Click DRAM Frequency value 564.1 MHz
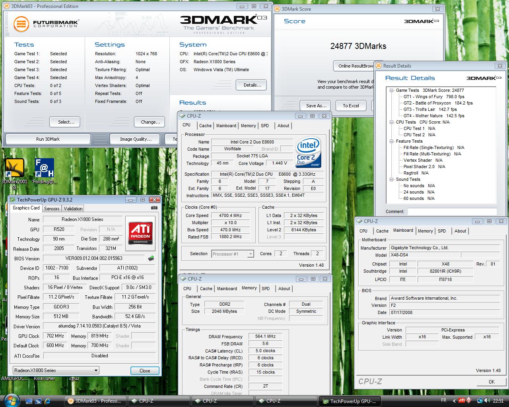 (265, 337)
